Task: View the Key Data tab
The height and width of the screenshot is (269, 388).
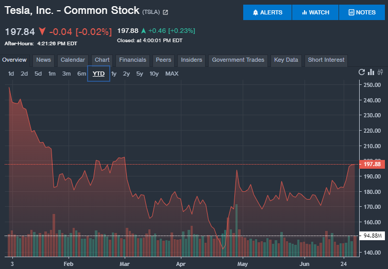Action: coord(286,60)
